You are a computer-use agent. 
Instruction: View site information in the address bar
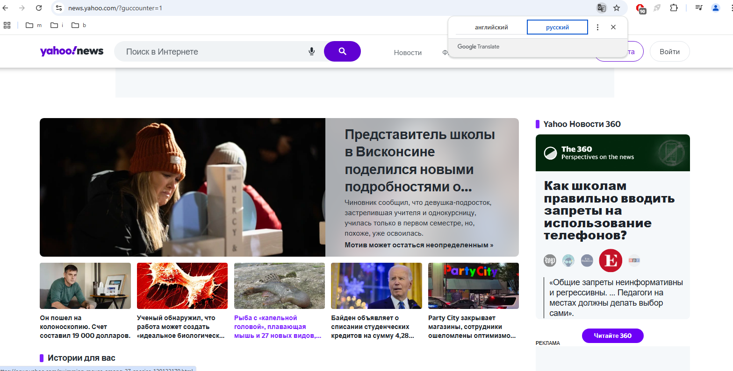[58, 8]
